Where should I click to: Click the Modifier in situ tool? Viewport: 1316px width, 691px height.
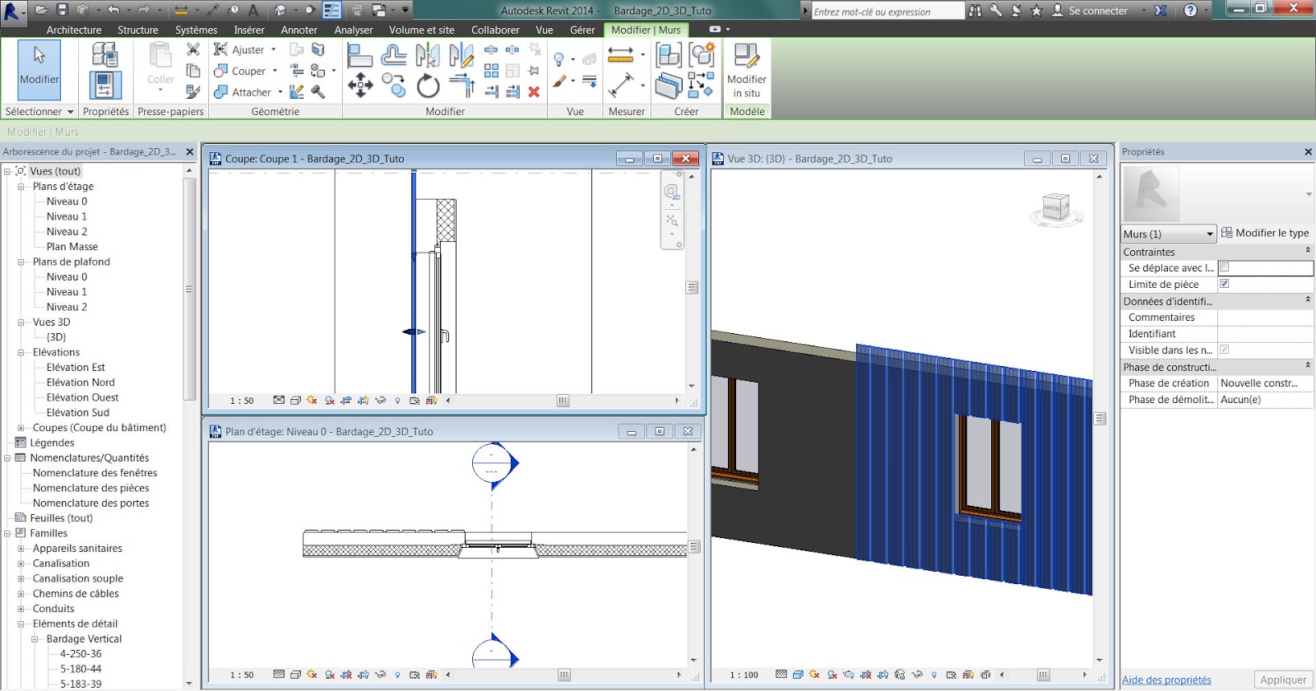(747, 71)
